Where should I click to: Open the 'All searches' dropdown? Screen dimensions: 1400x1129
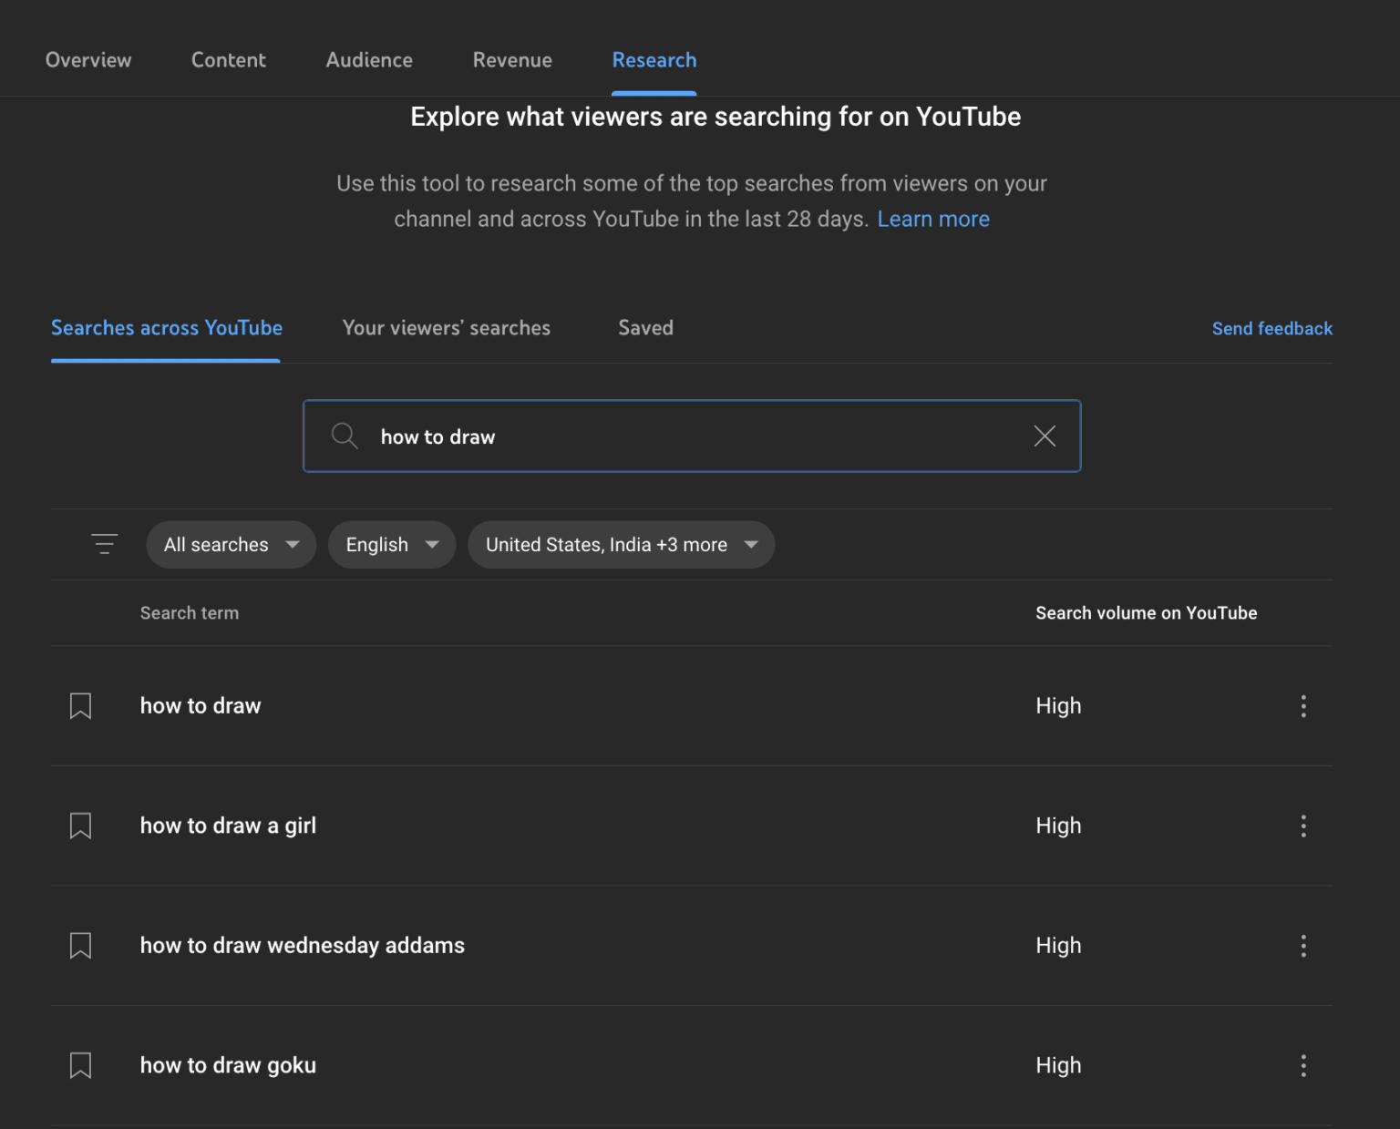click(x=231, y=544)
